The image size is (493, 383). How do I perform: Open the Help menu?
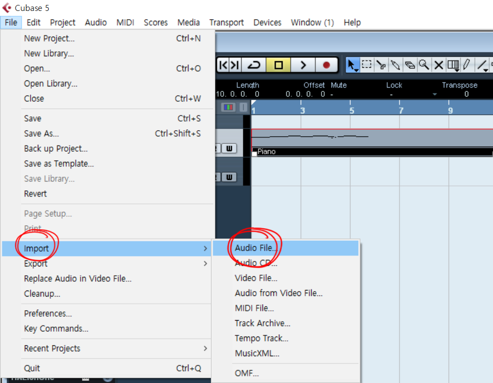point(352,22)
